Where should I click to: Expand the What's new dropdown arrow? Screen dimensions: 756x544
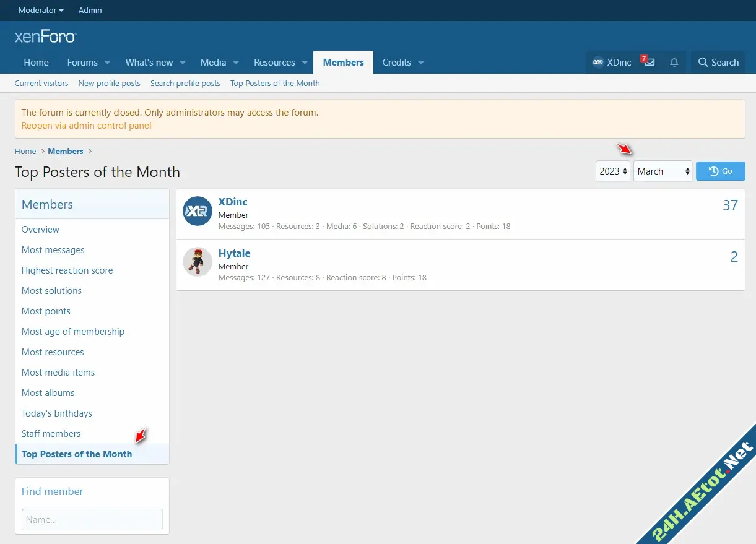point(183,63)
